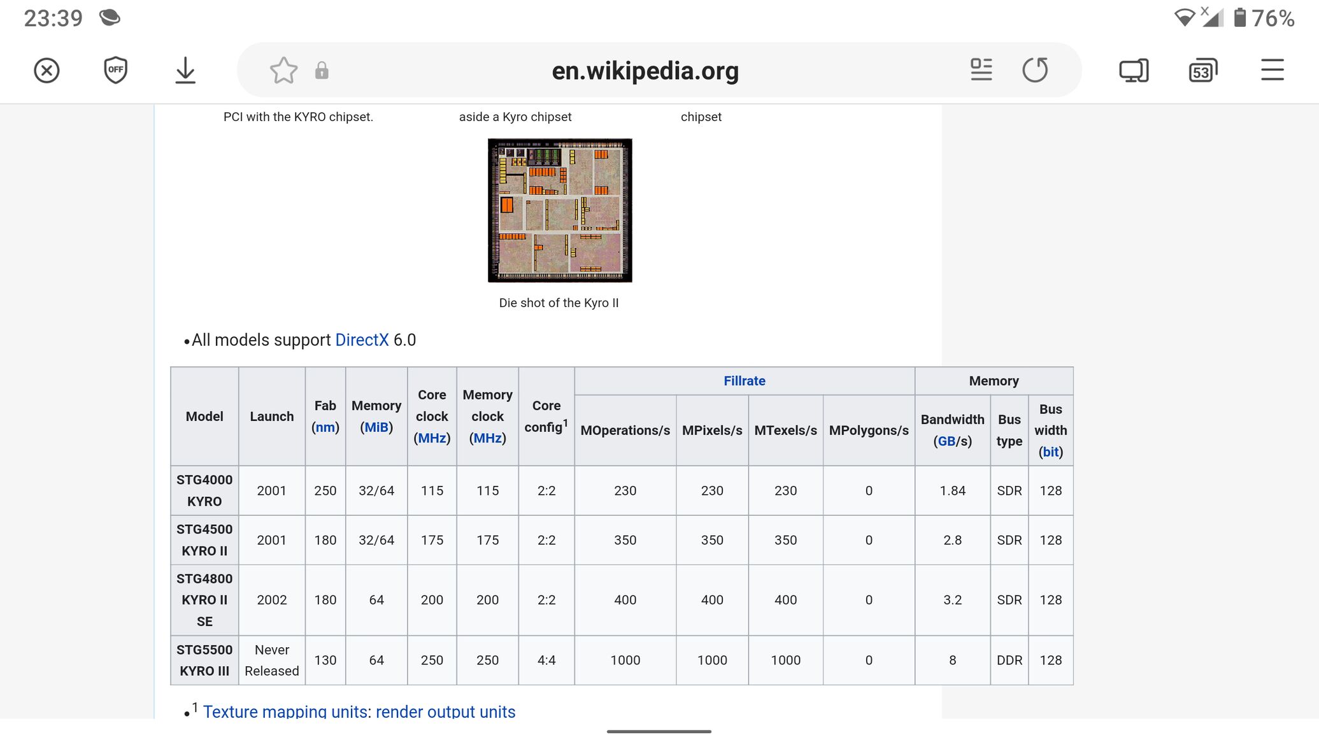Tap the MTexels/s column header
Viewport: 1319px width, 742px height.
[x=786, y=431]
